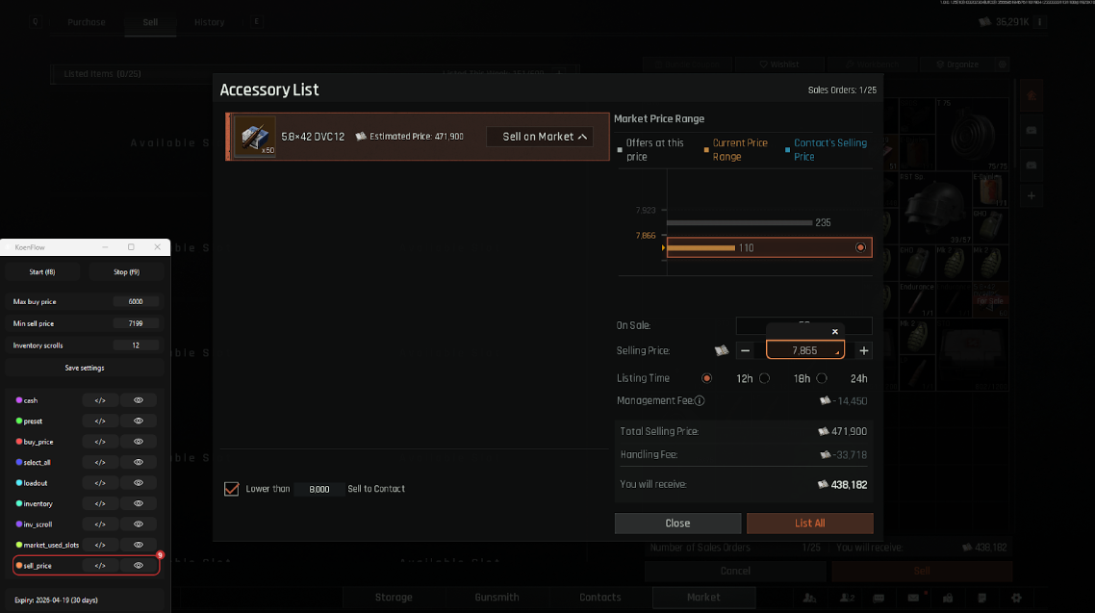
Task: Increase selling price with plus button
Action: pyautogui.click(x=863, y=351)
